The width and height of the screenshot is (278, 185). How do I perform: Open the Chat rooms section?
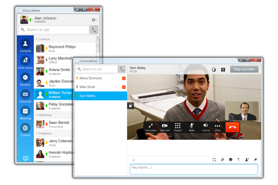pos(25,62)
